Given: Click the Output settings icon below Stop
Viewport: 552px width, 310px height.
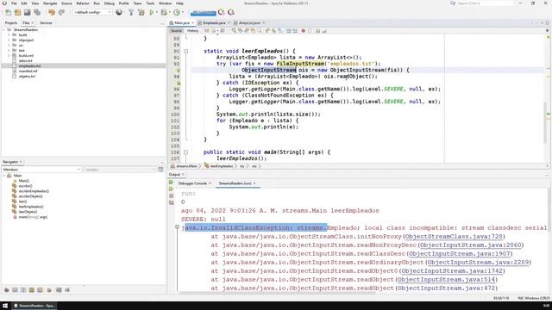Looking at the screenshot, I should coord(171,202).
